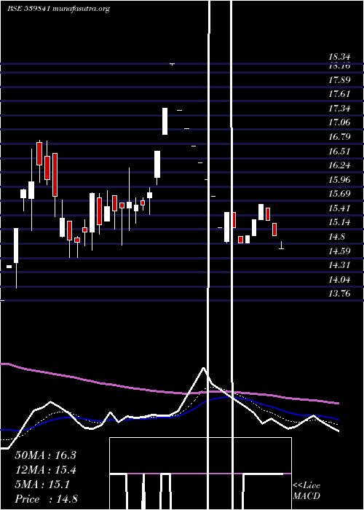
Task: Click the 14.31 price axis label
Action: click(339, 265)
